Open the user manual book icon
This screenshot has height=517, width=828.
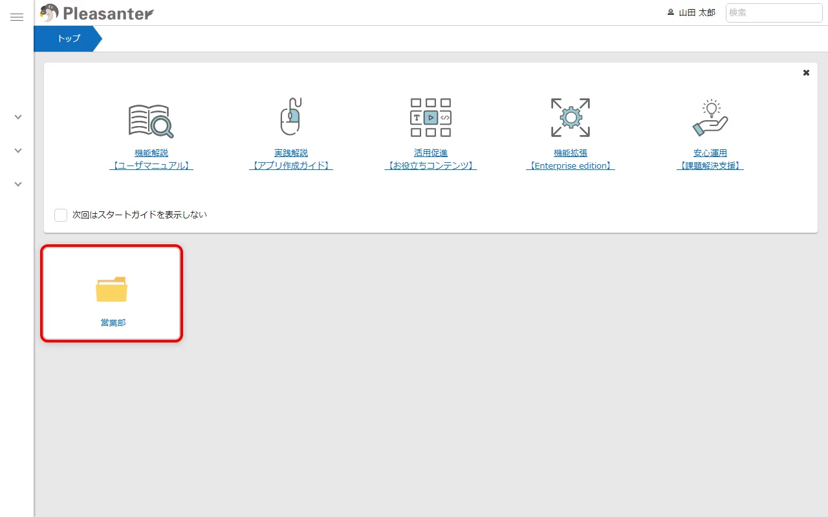tap(151, 120)
